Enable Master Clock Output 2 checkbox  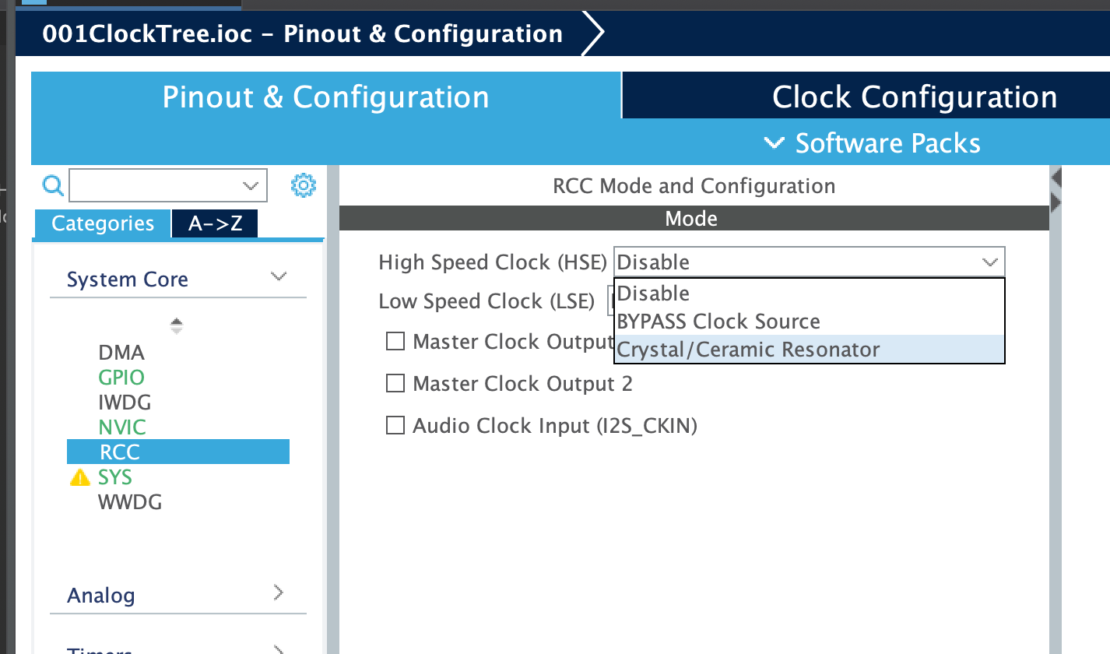[395, 383]
